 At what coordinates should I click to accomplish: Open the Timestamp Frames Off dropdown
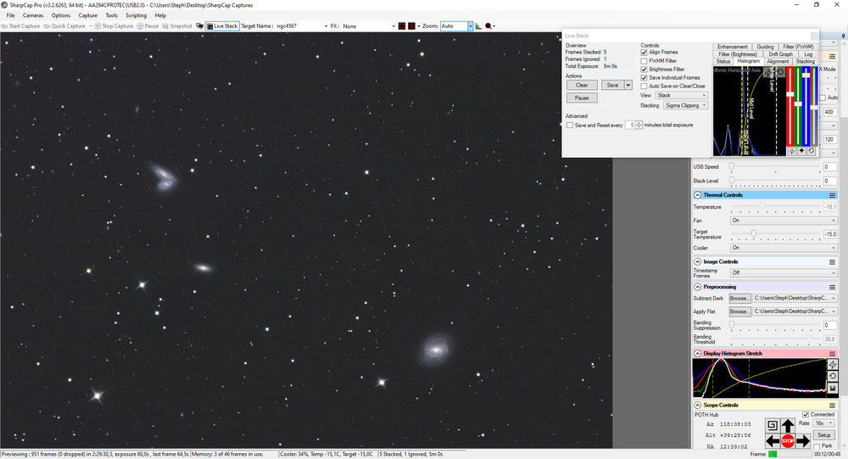pyautogui.click(x=784, y=273)
